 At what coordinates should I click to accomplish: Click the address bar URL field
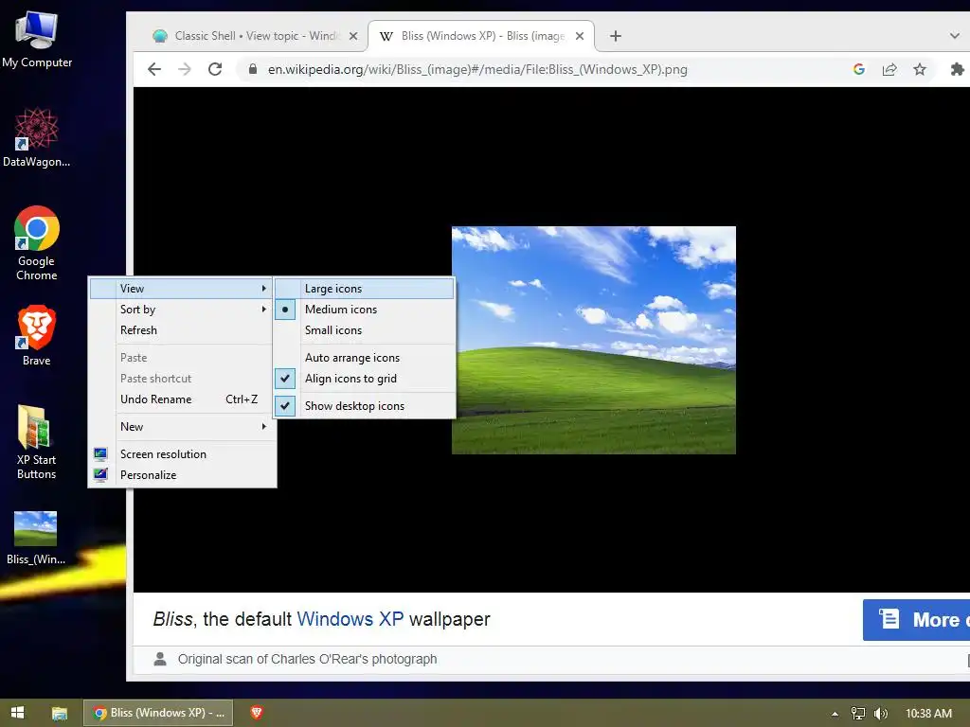tap(477, 69)
